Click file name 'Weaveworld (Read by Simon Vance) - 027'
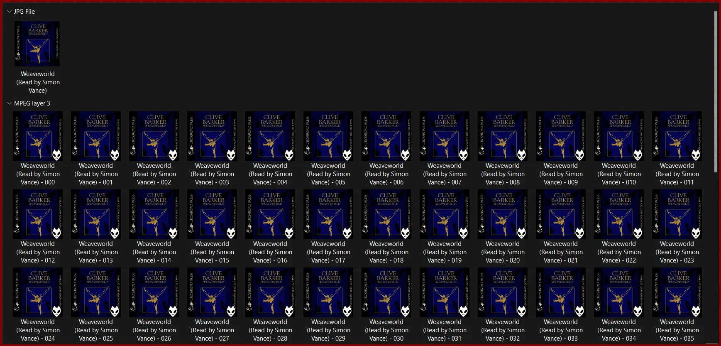The image size is (721, 346). coord(212,330)
